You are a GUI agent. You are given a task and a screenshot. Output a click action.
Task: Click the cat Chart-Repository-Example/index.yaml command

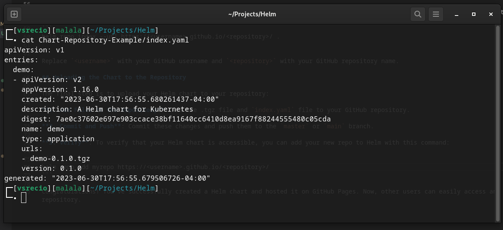coord(105,40)
